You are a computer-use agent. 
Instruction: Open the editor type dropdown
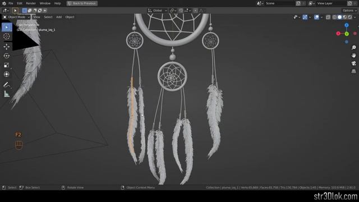[x=6, y=11]
